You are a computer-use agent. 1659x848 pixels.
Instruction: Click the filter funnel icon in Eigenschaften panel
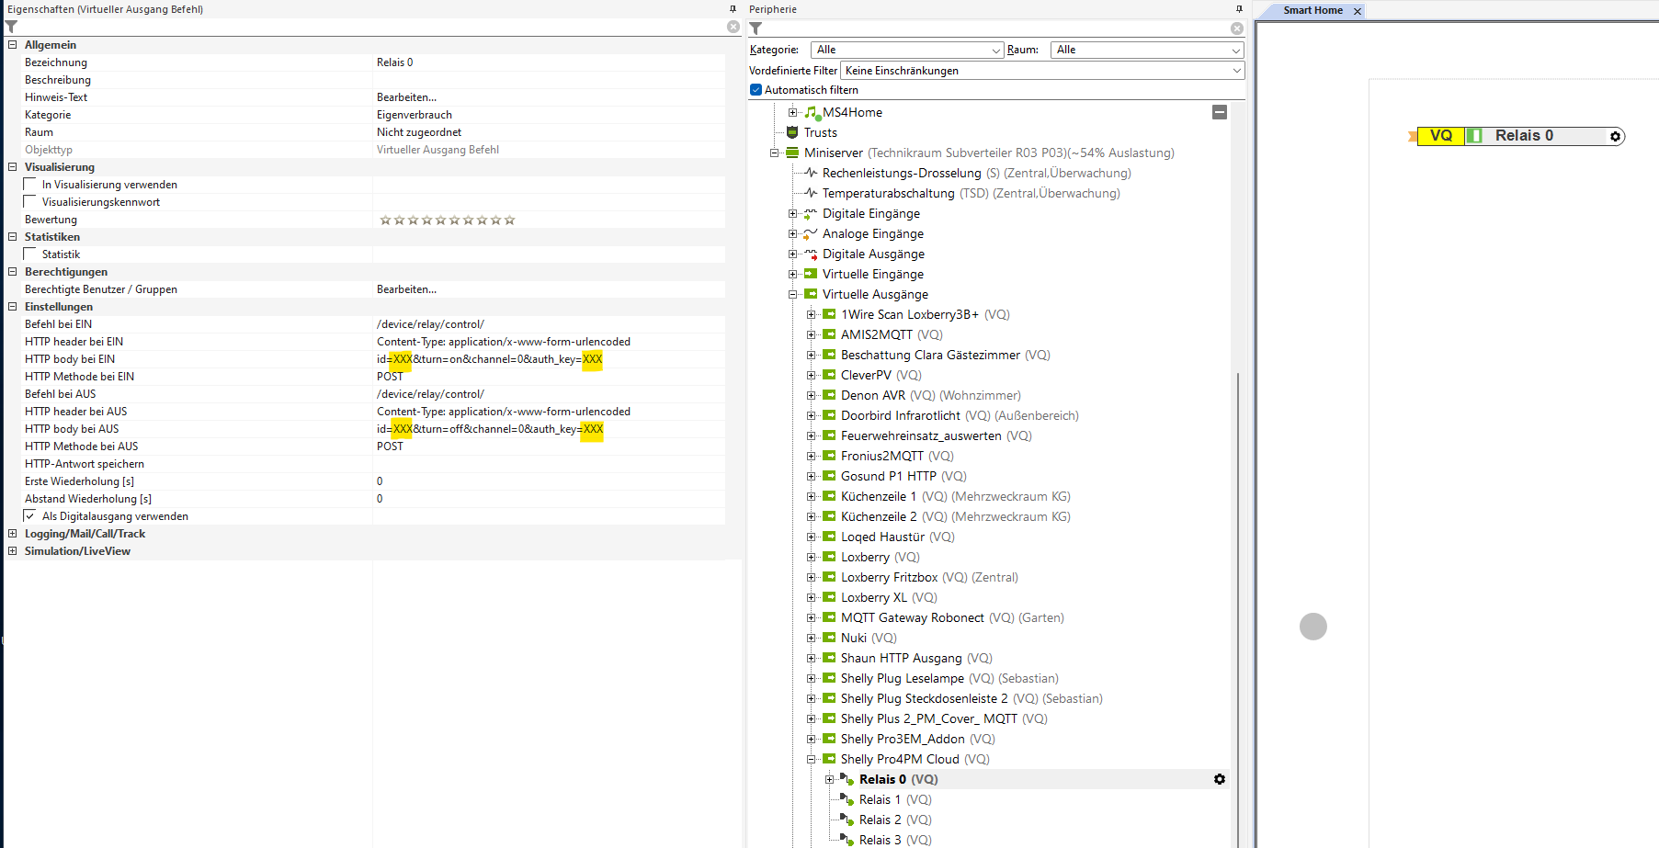[11, 28]
